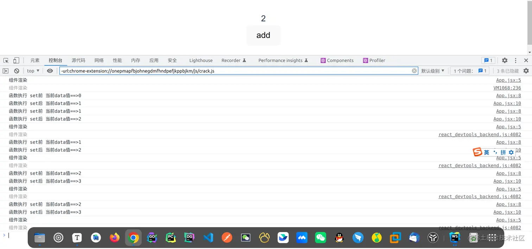Open the Performance insights tab
This screenshot has height=249, width=532.
click(x=283, y=60)
